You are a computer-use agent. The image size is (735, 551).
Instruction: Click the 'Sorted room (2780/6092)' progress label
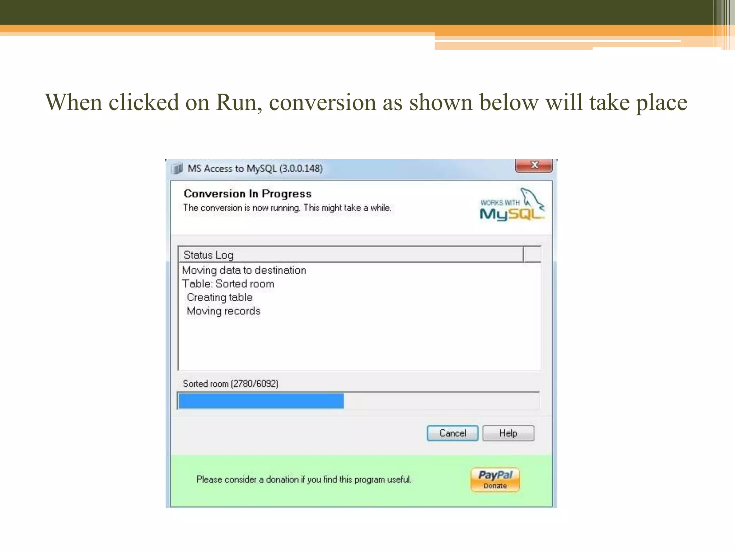click(x=230, y=384)
